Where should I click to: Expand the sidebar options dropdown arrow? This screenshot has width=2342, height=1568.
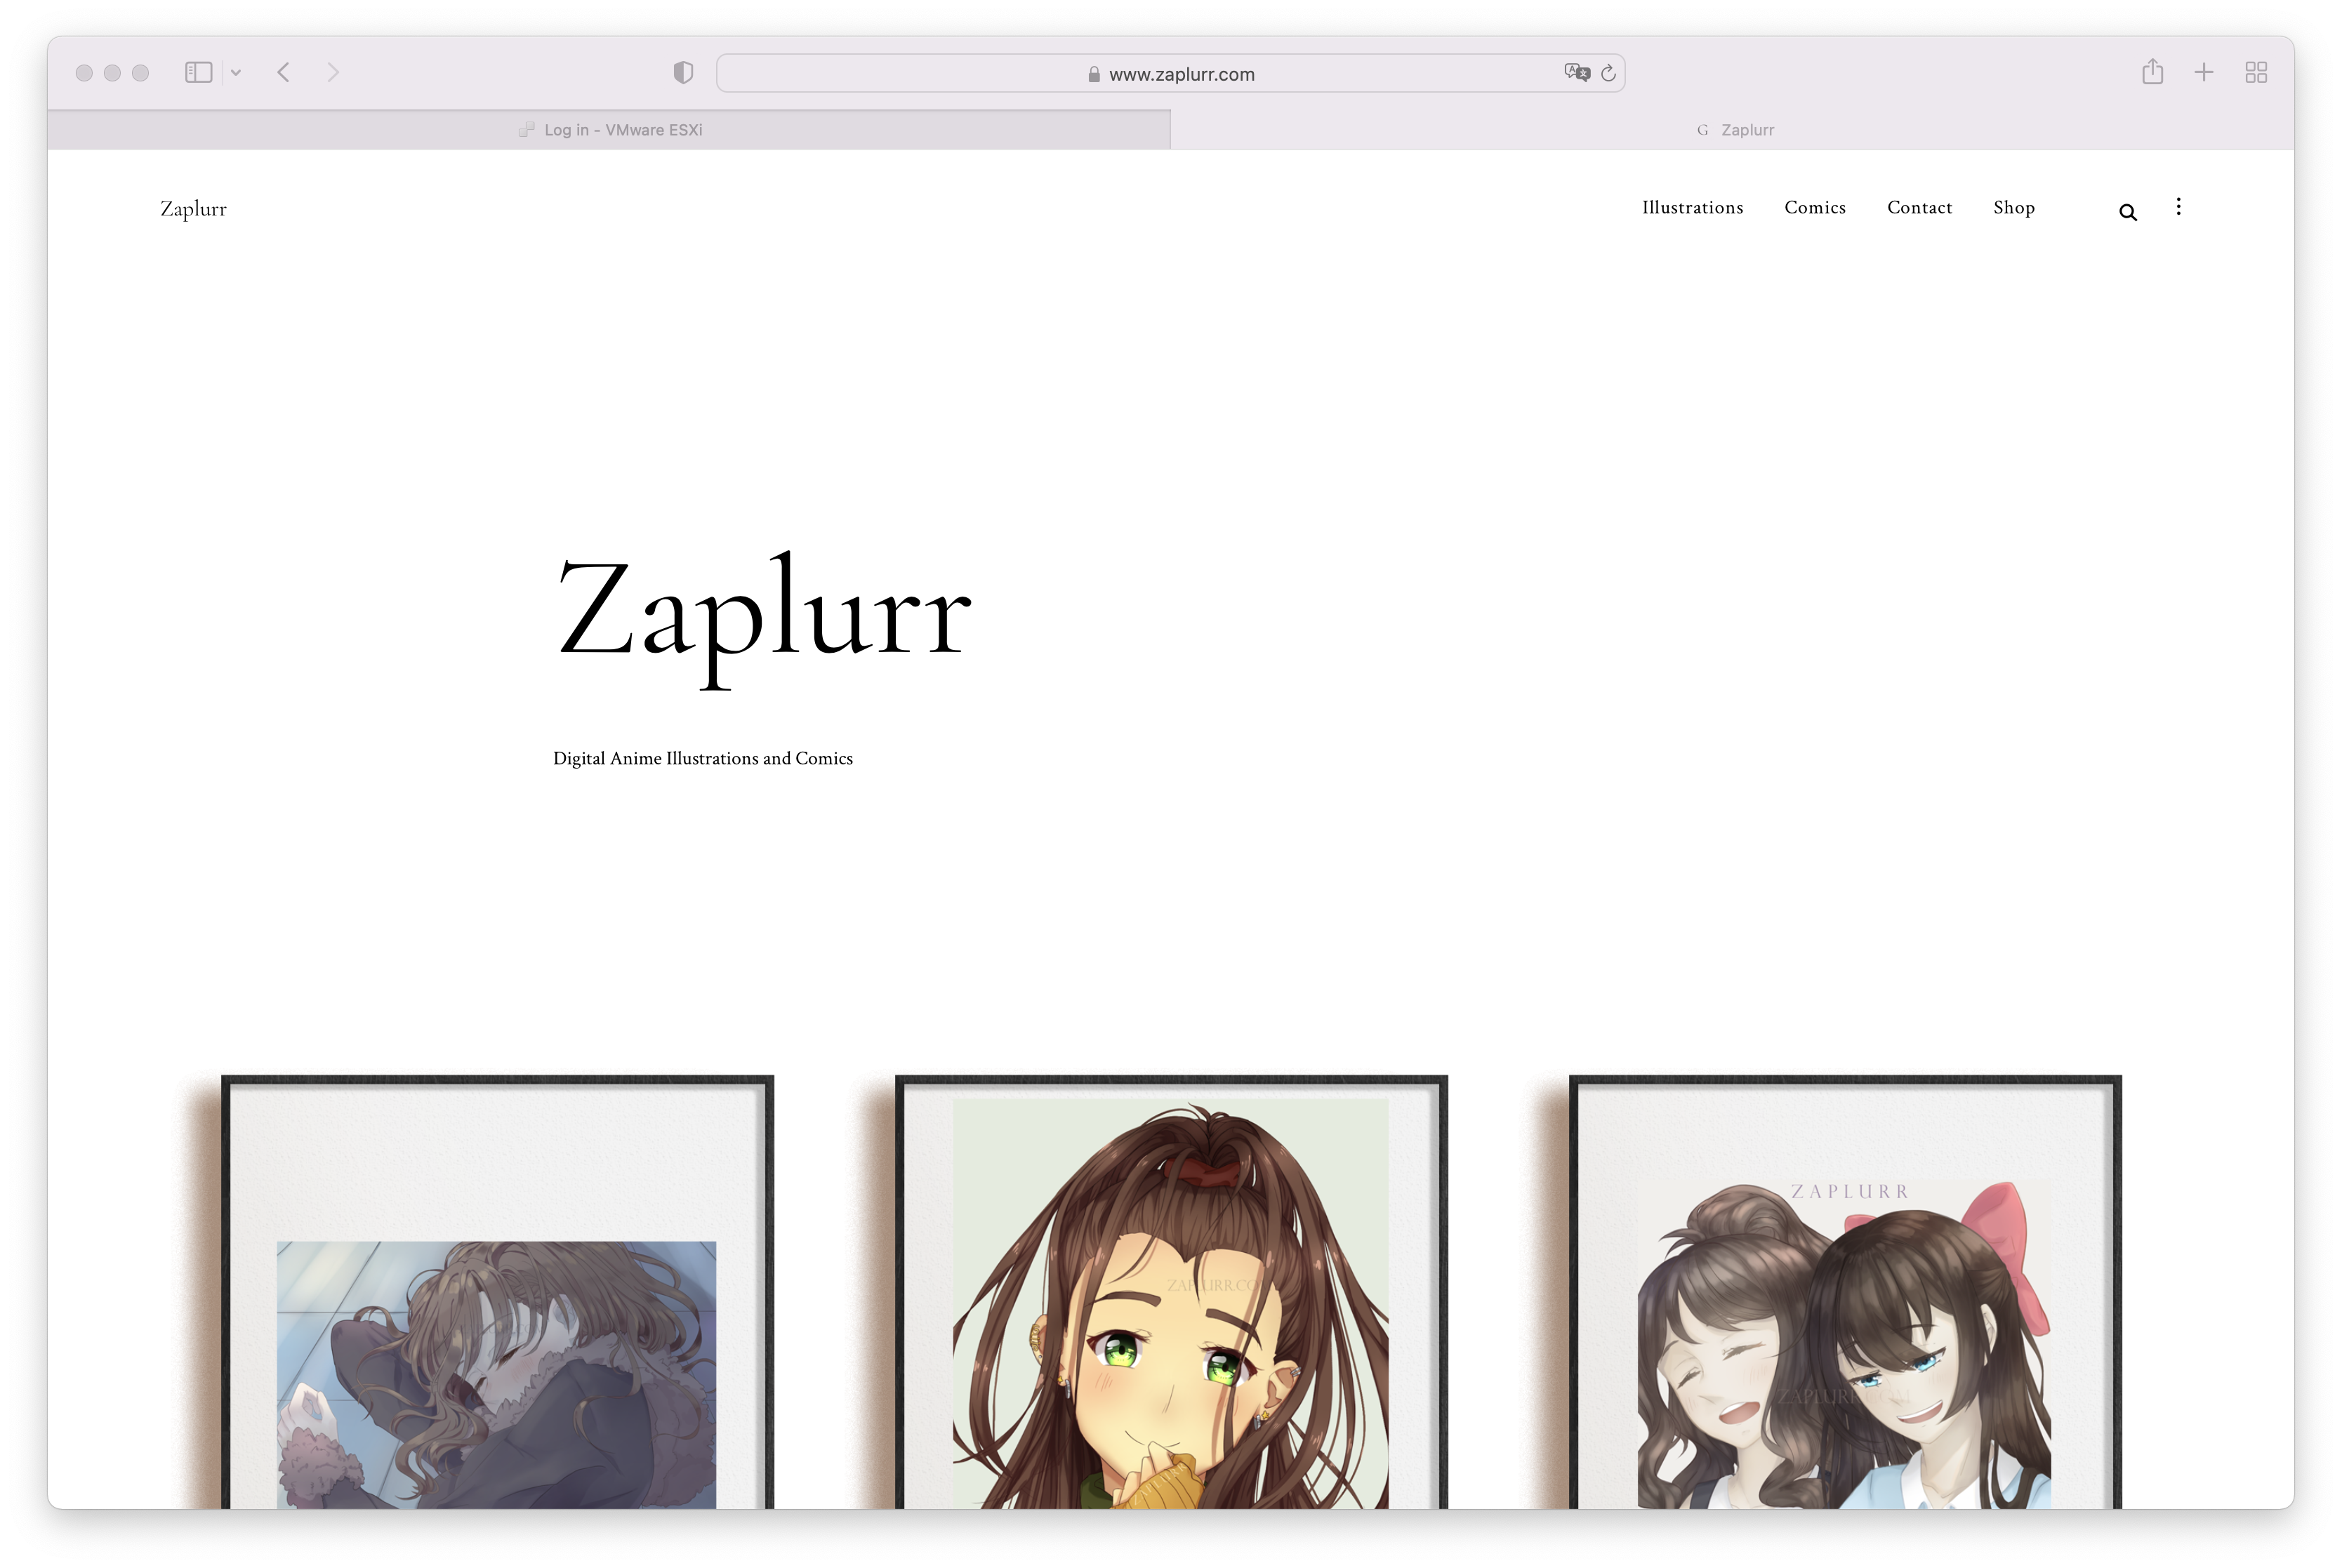(236, 73)
